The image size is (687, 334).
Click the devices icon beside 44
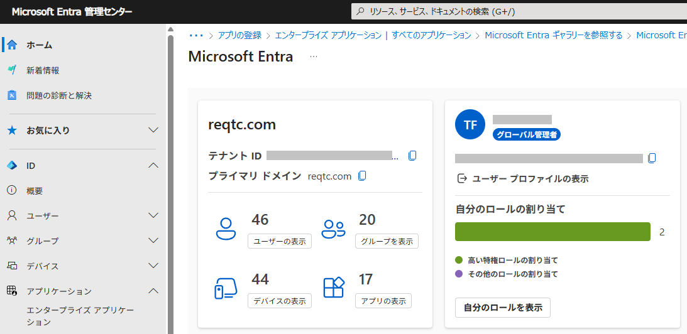point(226,288)
